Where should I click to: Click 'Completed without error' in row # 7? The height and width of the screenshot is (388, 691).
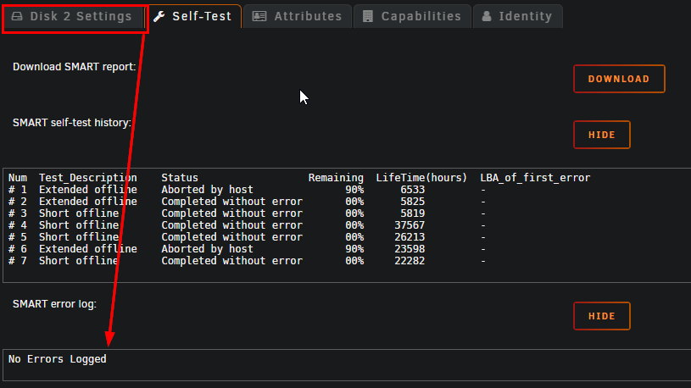pyautogui.click(x=231, y=261)
